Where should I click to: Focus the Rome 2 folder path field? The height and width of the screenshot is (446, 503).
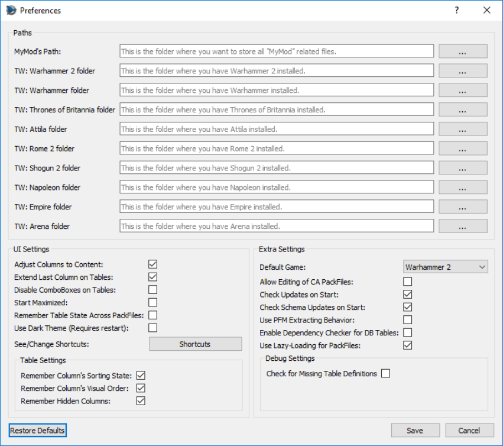coord(277,148)
